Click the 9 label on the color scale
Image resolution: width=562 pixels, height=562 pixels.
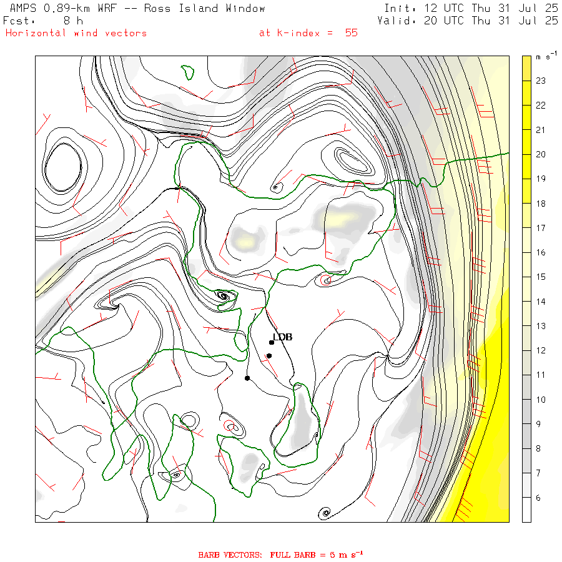tap(538, 424)
